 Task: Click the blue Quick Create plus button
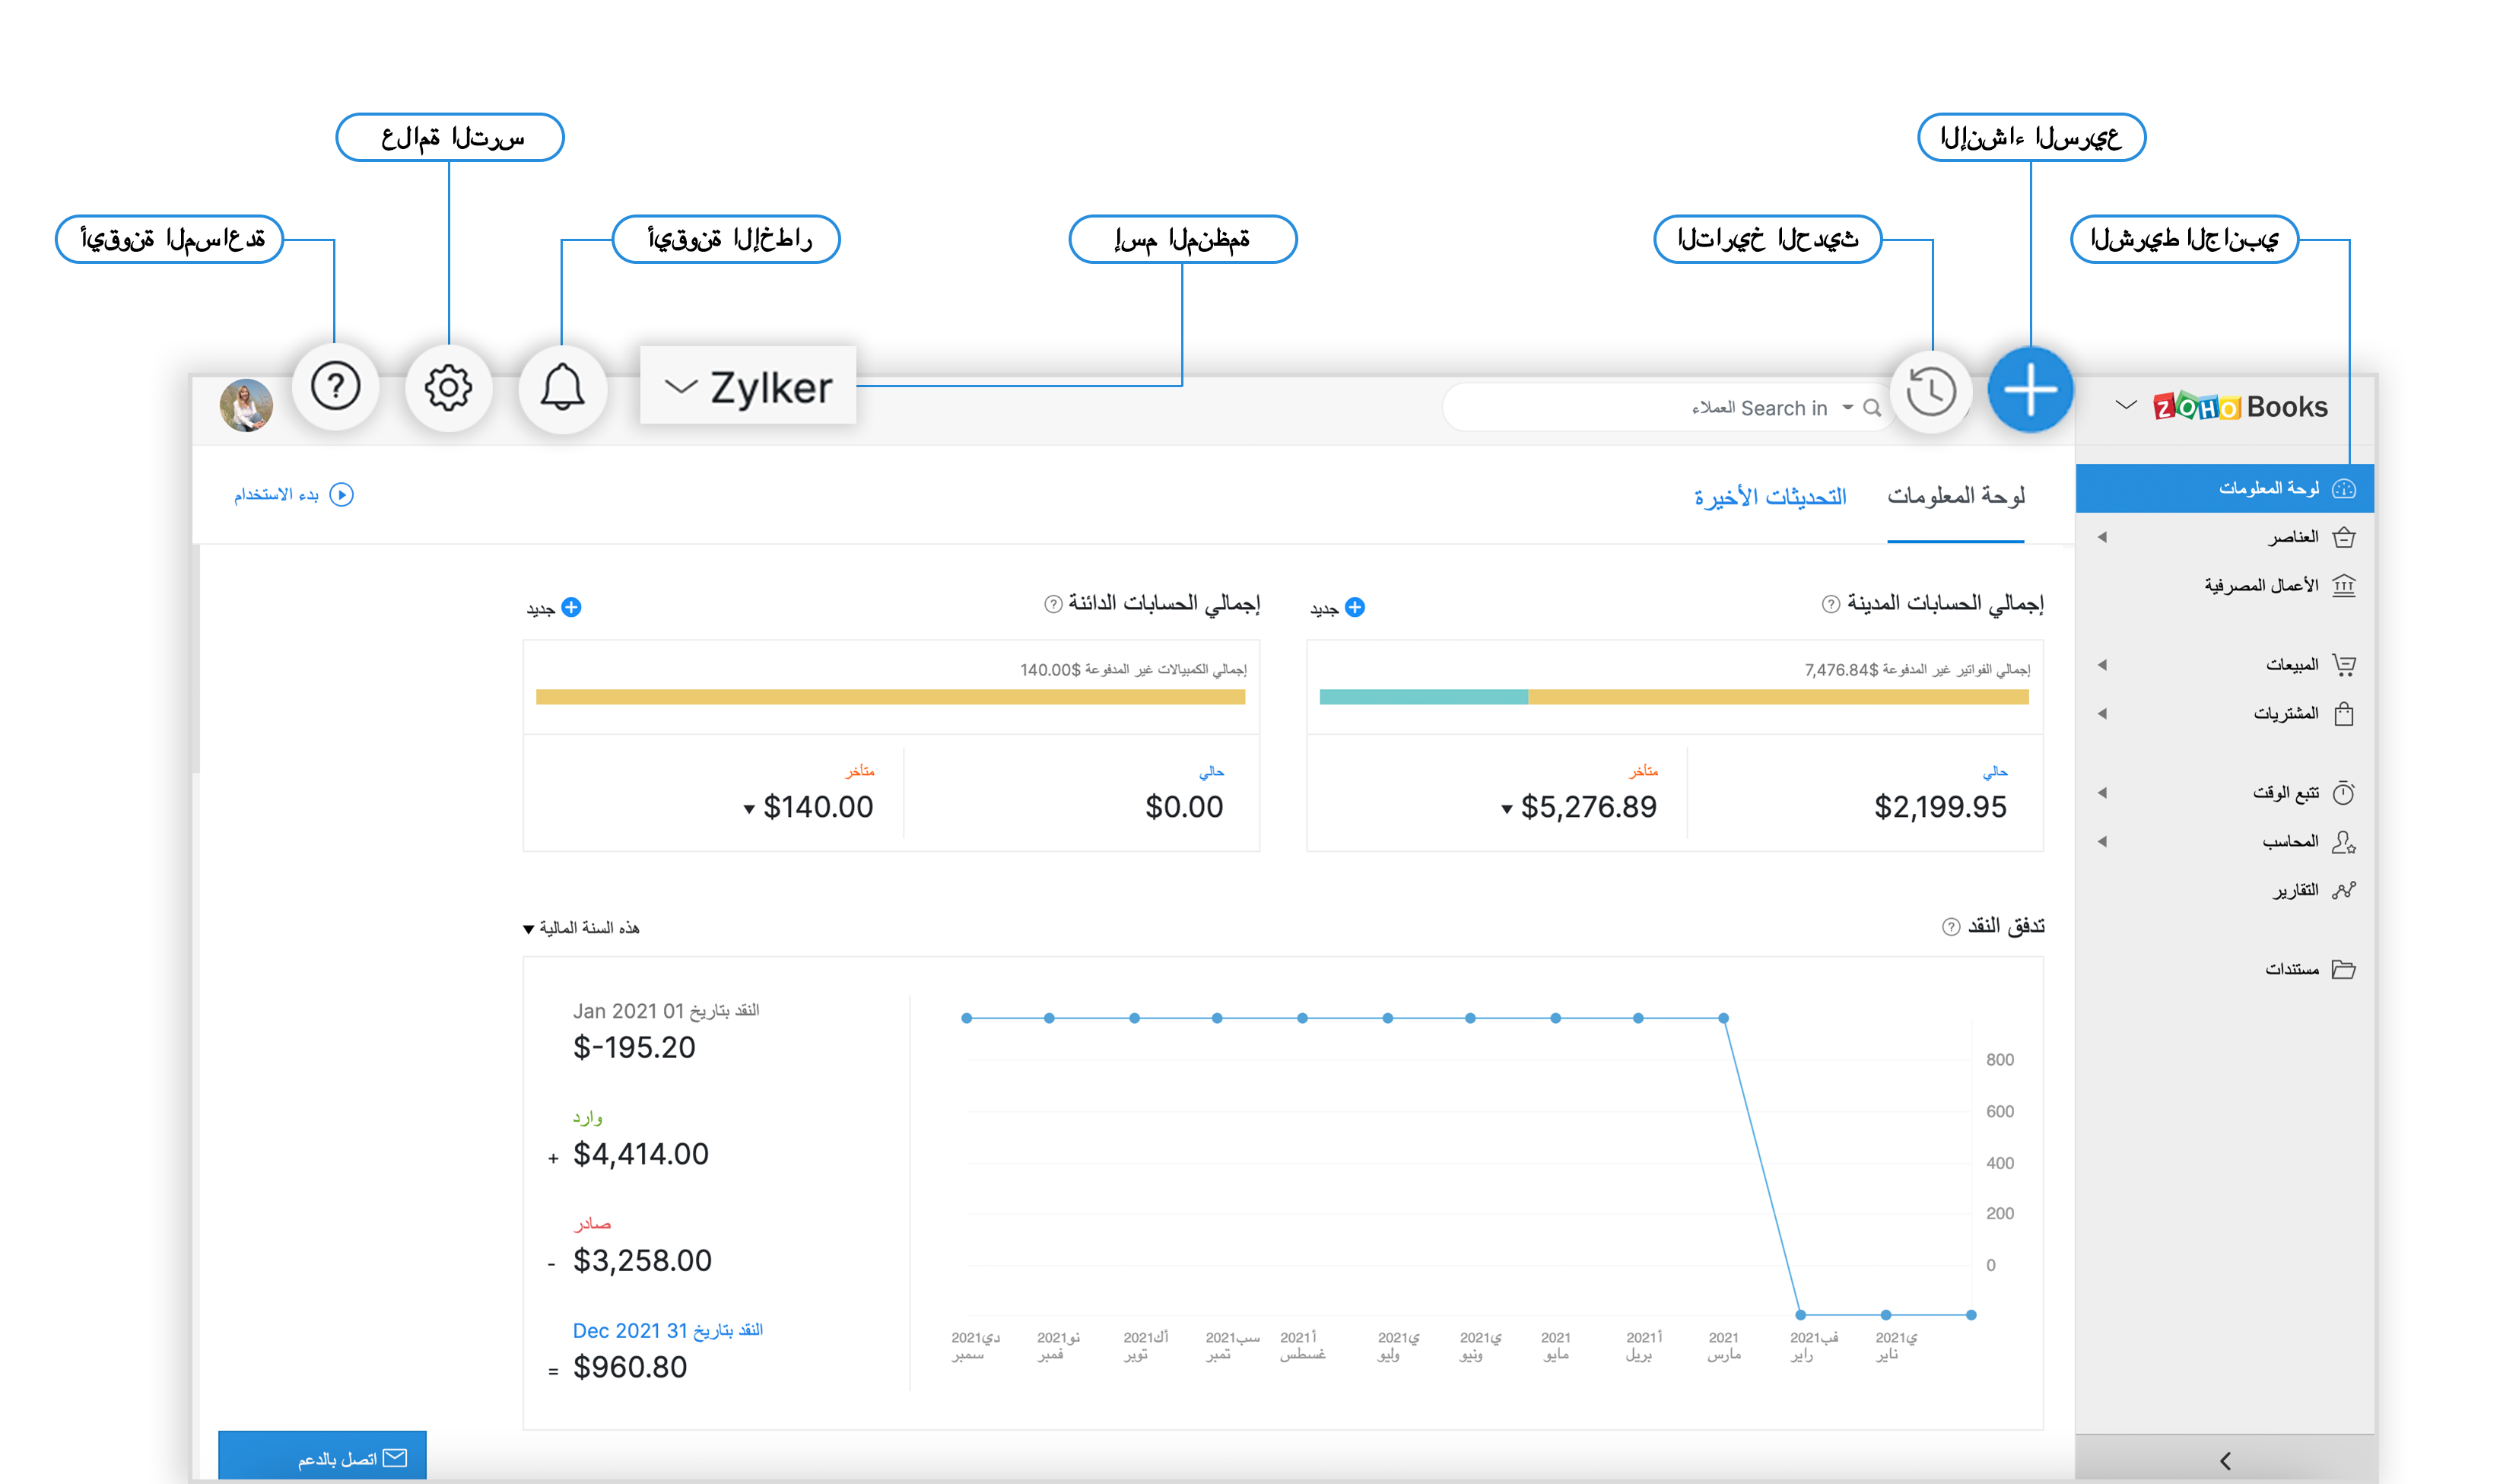(x=2029, y=389)
